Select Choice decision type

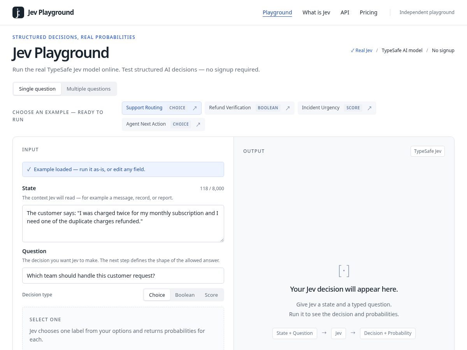click(157, 295)
